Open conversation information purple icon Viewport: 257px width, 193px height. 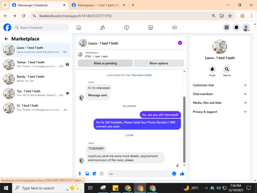tap(180, 43)
